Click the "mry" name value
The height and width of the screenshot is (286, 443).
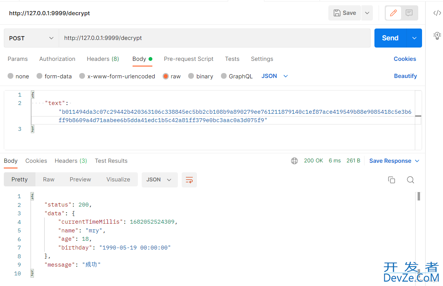(94, 231)
